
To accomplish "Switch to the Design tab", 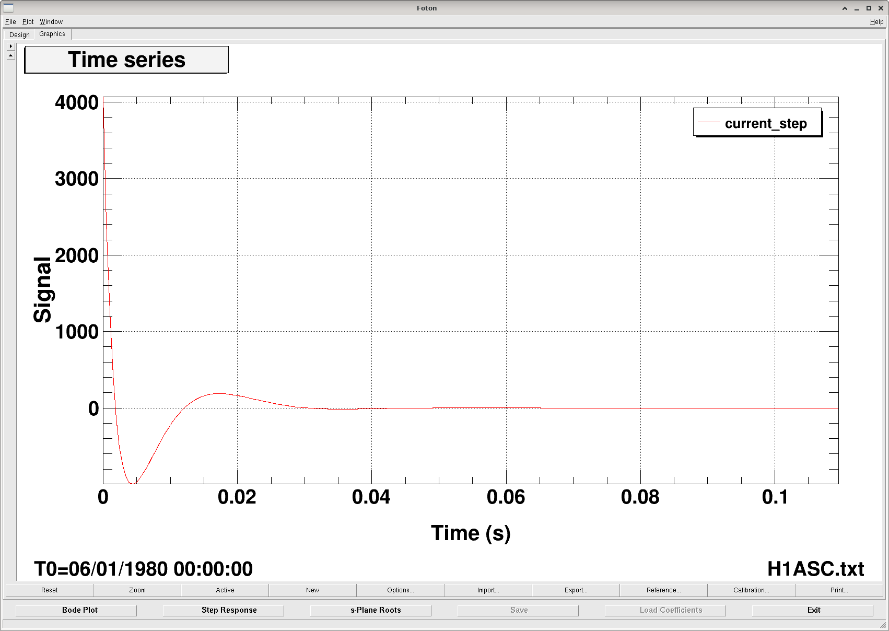I will click(19, 35).
